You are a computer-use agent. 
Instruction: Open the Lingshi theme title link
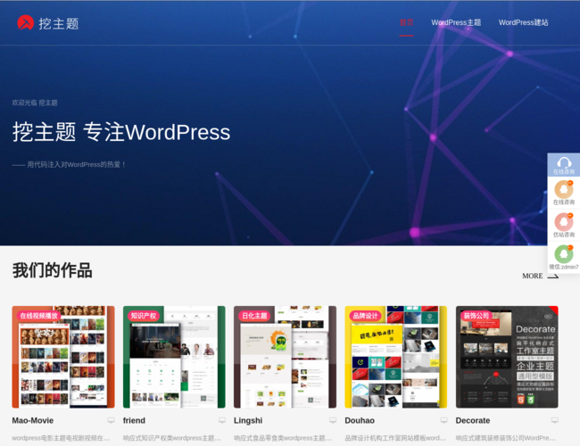tap(248, 420)
